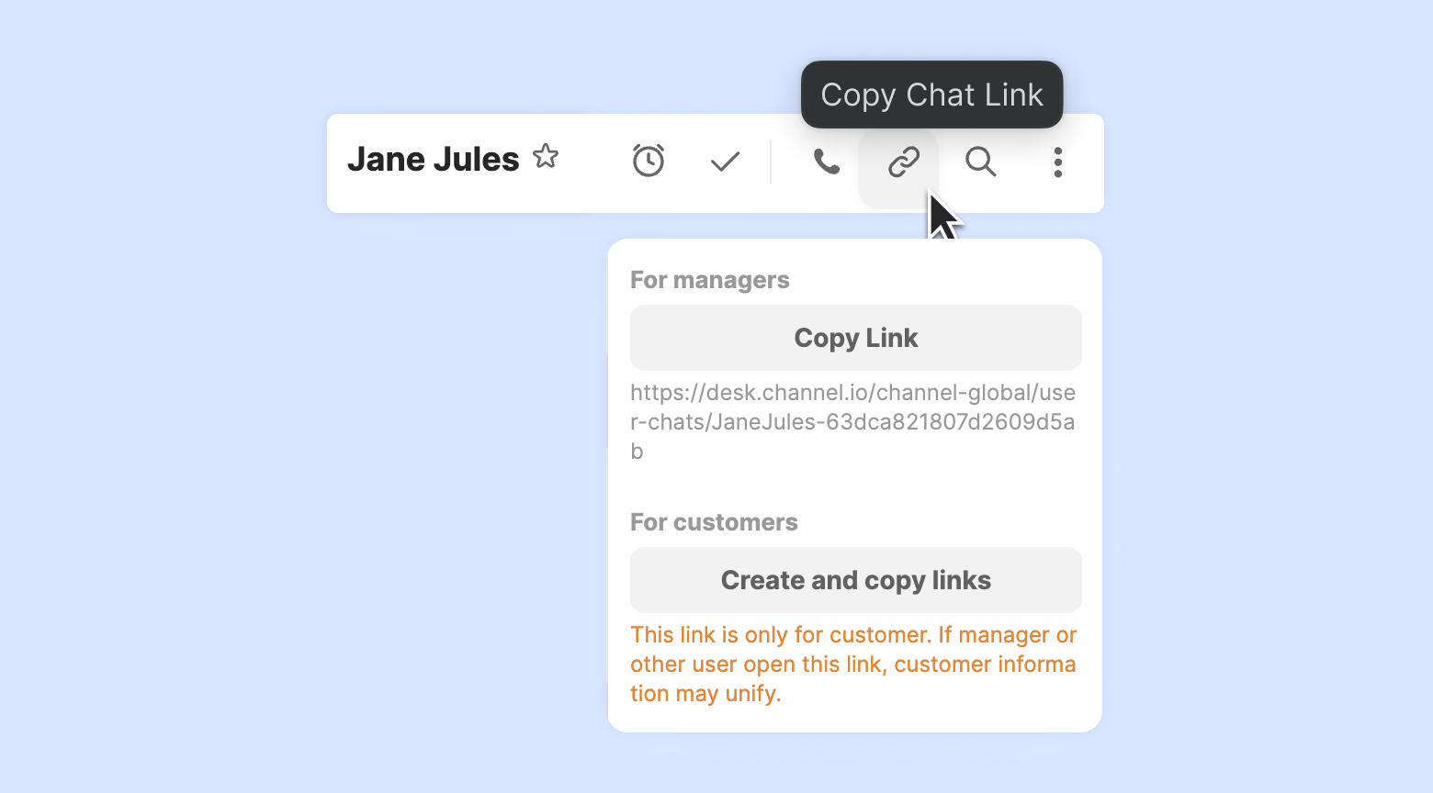Image resolution: width=1433 pixels, height=793 pixels.
Task: Open the chain link icon in the header
Action: [x=904, y=162]
